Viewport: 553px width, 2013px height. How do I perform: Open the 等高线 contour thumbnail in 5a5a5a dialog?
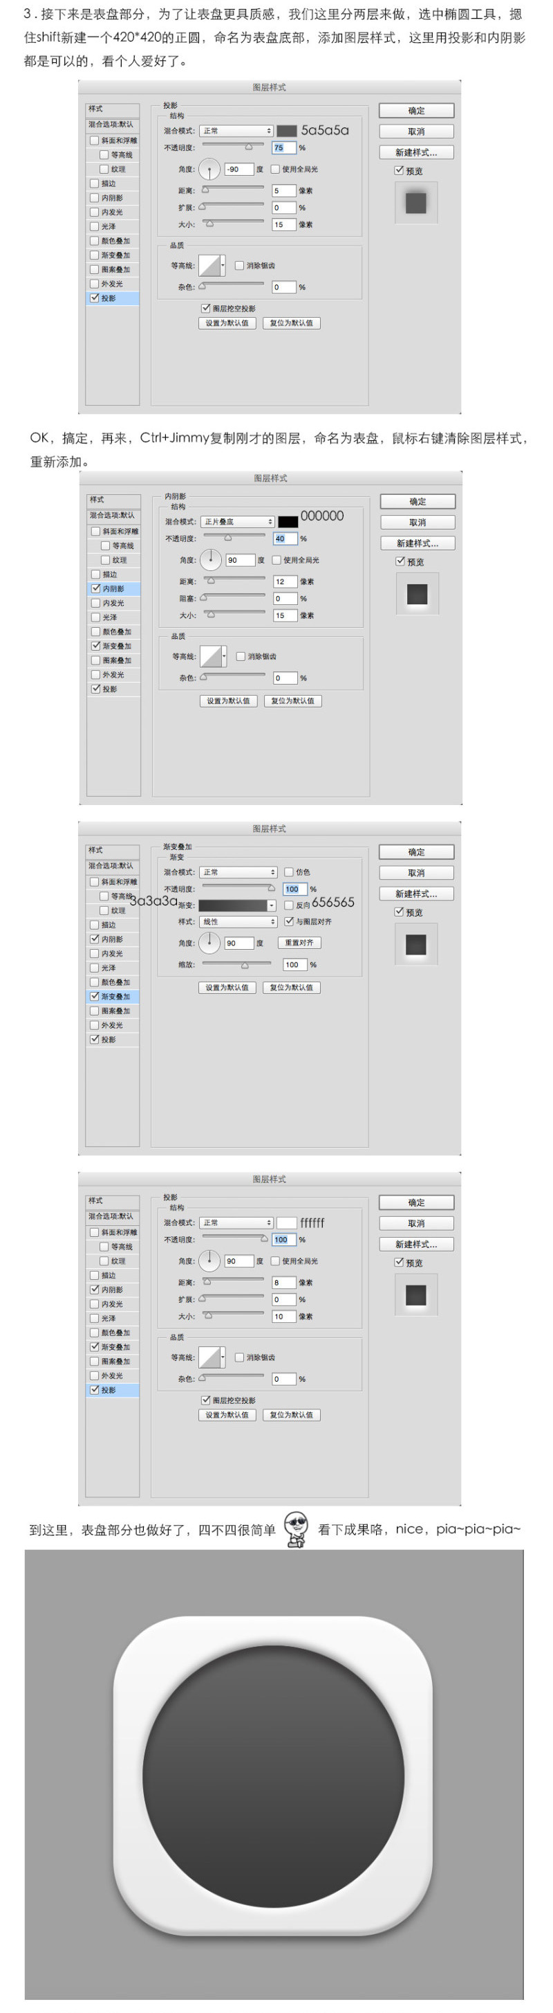(x=209, y=265)
